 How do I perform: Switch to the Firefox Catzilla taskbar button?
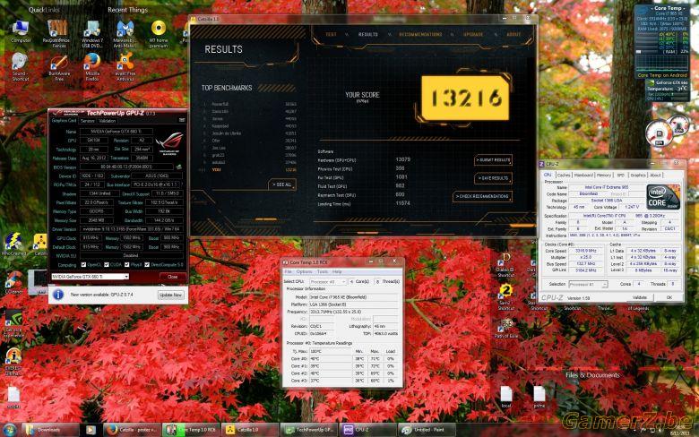coord(132,430)
